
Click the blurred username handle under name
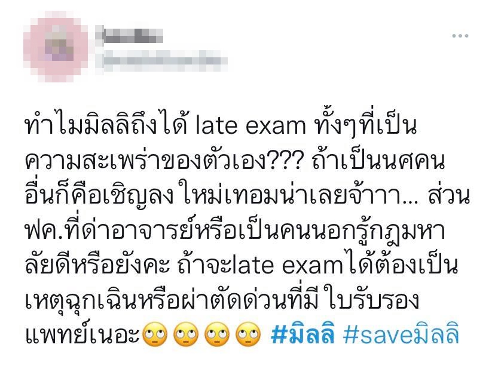[x=165, y=60]
